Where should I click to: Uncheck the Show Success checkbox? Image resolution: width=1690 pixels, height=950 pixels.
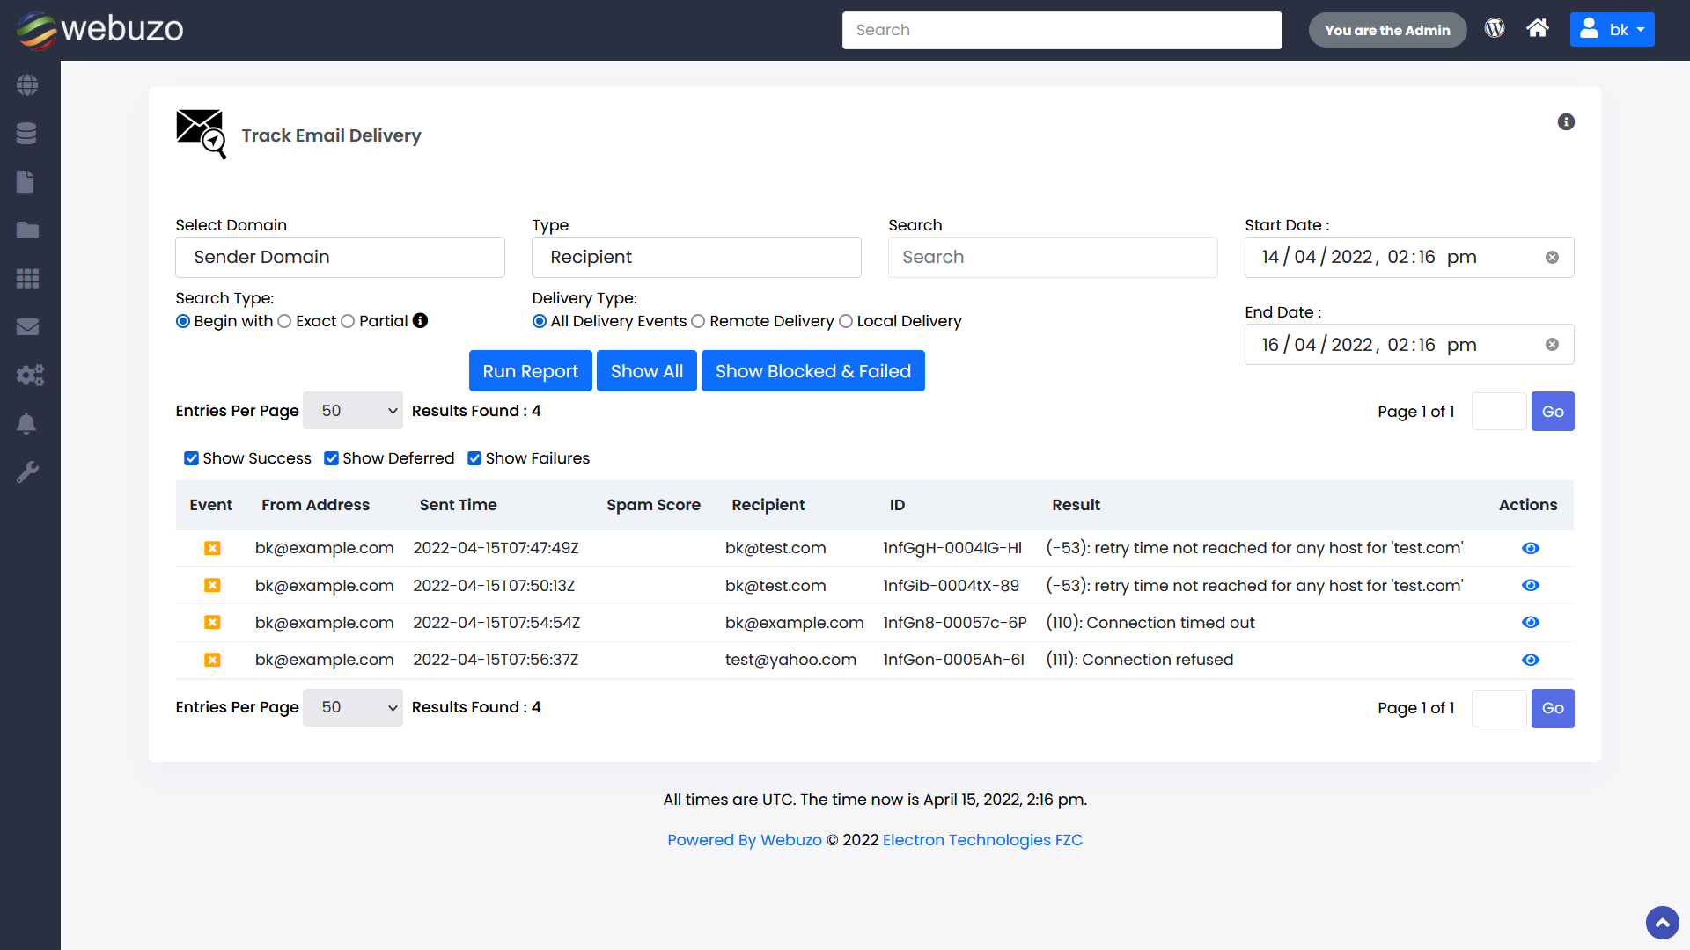[x=191, y=458]
